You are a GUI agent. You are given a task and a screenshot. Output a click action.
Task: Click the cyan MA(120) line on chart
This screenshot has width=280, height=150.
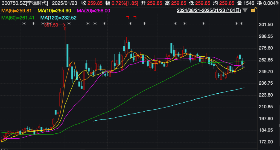tap(164, 108)
